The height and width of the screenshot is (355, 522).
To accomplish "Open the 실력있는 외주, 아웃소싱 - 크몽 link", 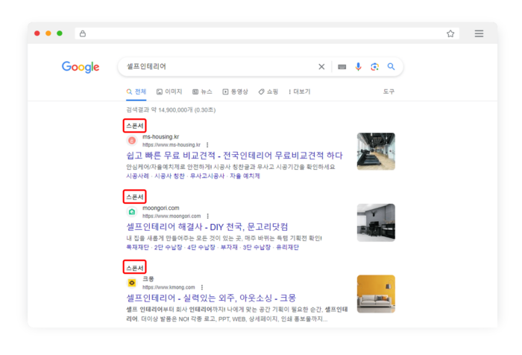I will 211,298.
